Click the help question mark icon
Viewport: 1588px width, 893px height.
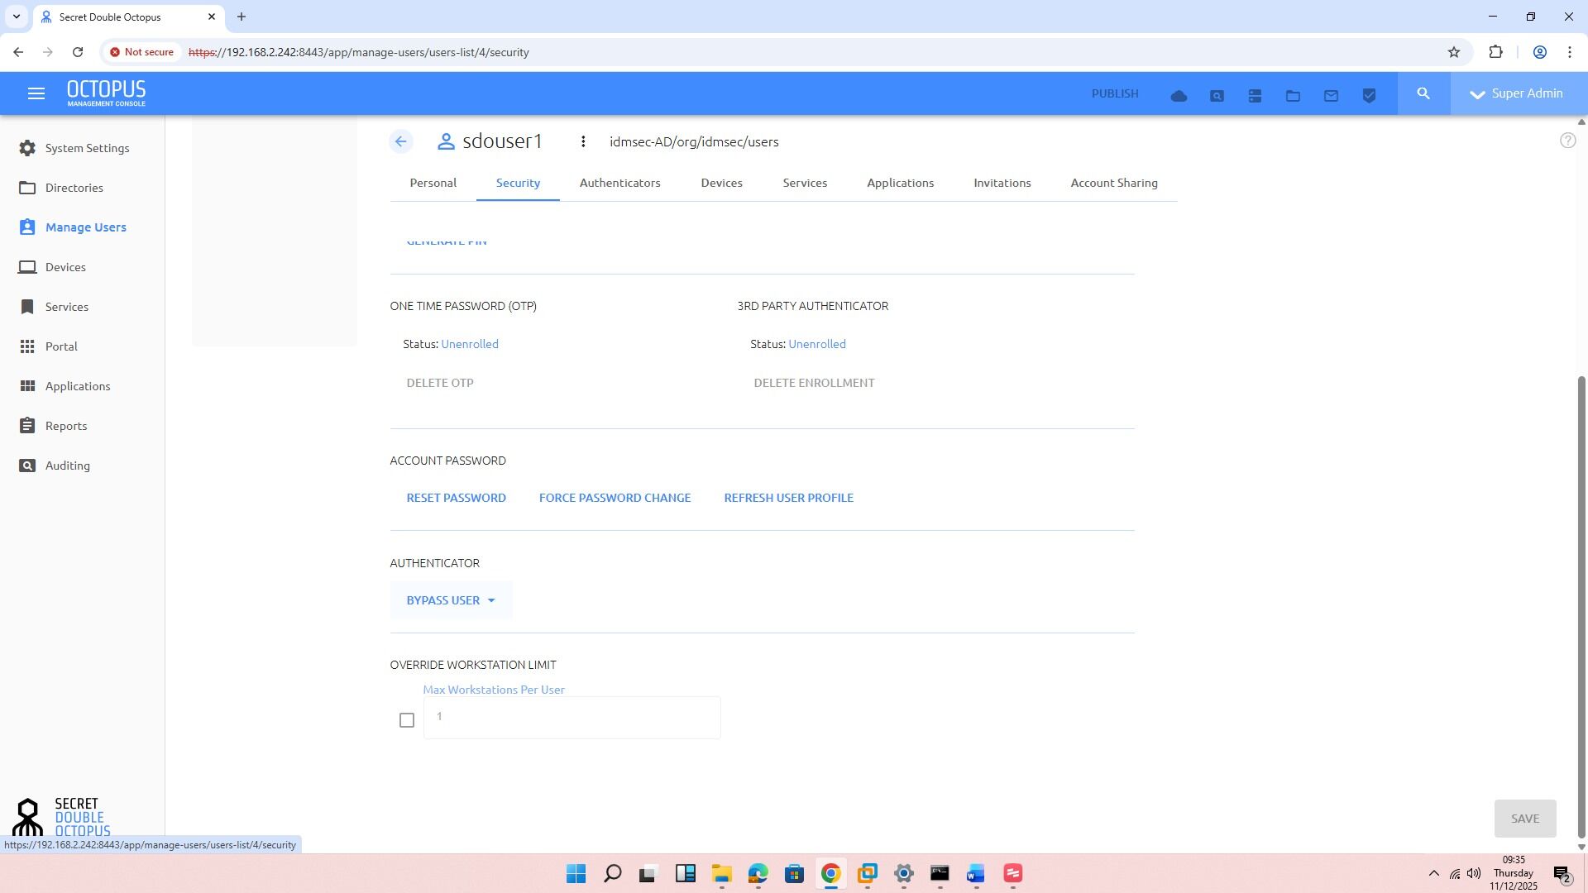[x=1567, y=141]
